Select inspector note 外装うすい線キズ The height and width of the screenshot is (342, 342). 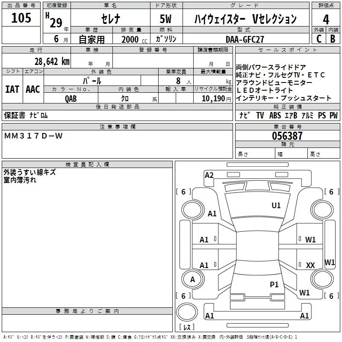29,172
